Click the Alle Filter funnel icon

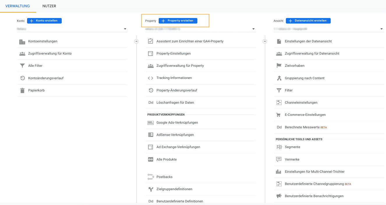[x=22, y=66]
